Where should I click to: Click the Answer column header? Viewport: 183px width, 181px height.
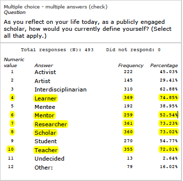tap(44, 66)
